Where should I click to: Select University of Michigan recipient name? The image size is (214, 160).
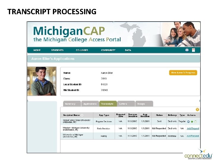73,136
